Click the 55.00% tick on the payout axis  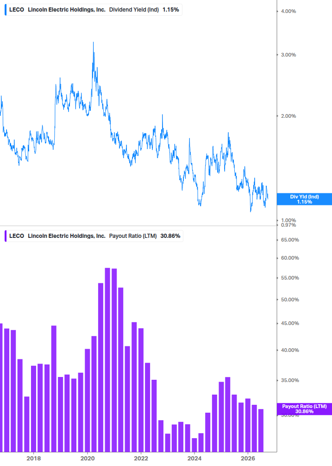pyautogui.click(x=290, y=278)
